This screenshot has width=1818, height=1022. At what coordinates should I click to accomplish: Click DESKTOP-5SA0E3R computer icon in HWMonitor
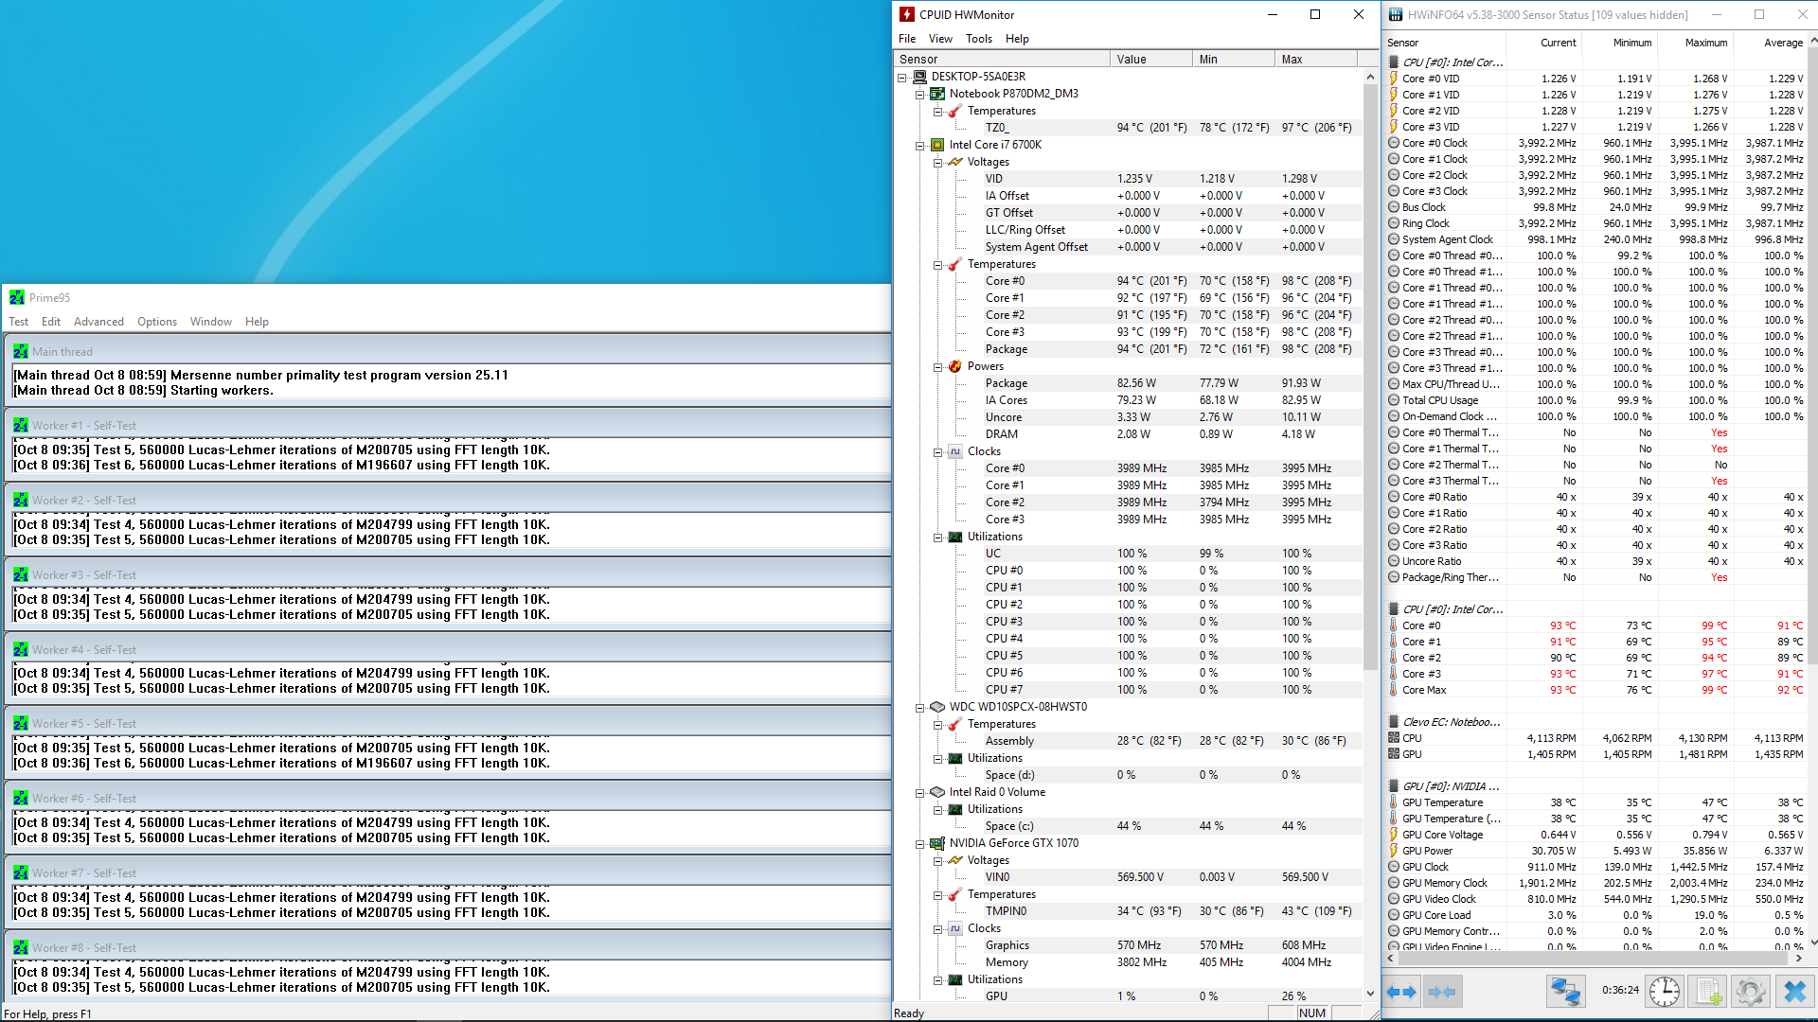[920, 77]
